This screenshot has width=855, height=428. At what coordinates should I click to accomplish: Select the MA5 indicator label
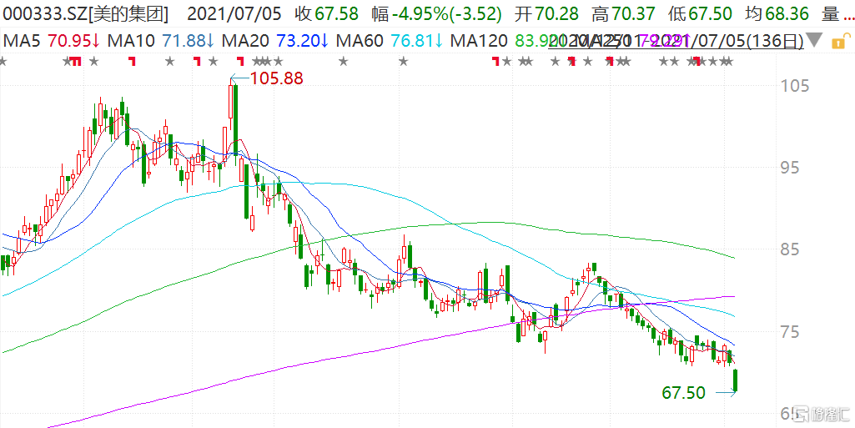[x=21, y=40]
